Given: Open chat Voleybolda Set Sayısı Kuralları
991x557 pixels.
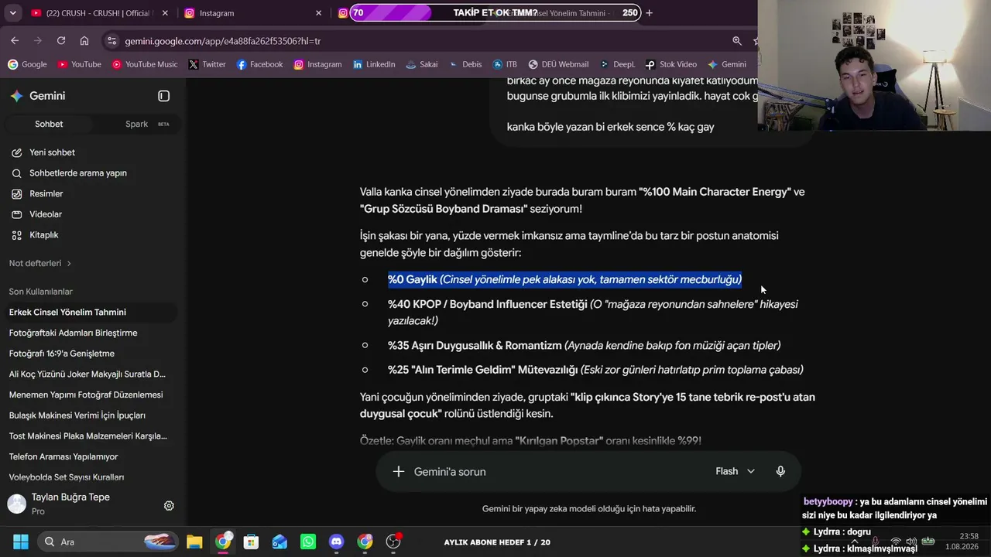Looking at the screenshot, I should pyautogui.click(x=93, y=477).
